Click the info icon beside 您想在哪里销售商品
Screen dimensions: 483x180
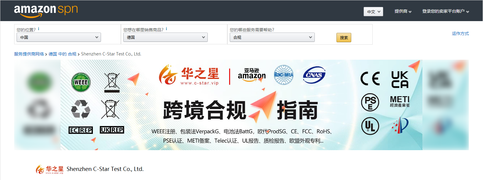(x=166, y=29)
